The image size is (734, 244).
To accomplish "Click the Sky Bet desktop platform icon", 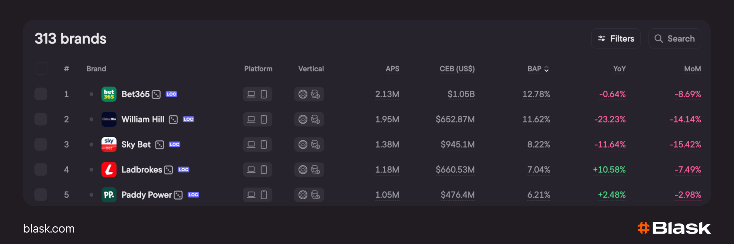I will 251,144.
